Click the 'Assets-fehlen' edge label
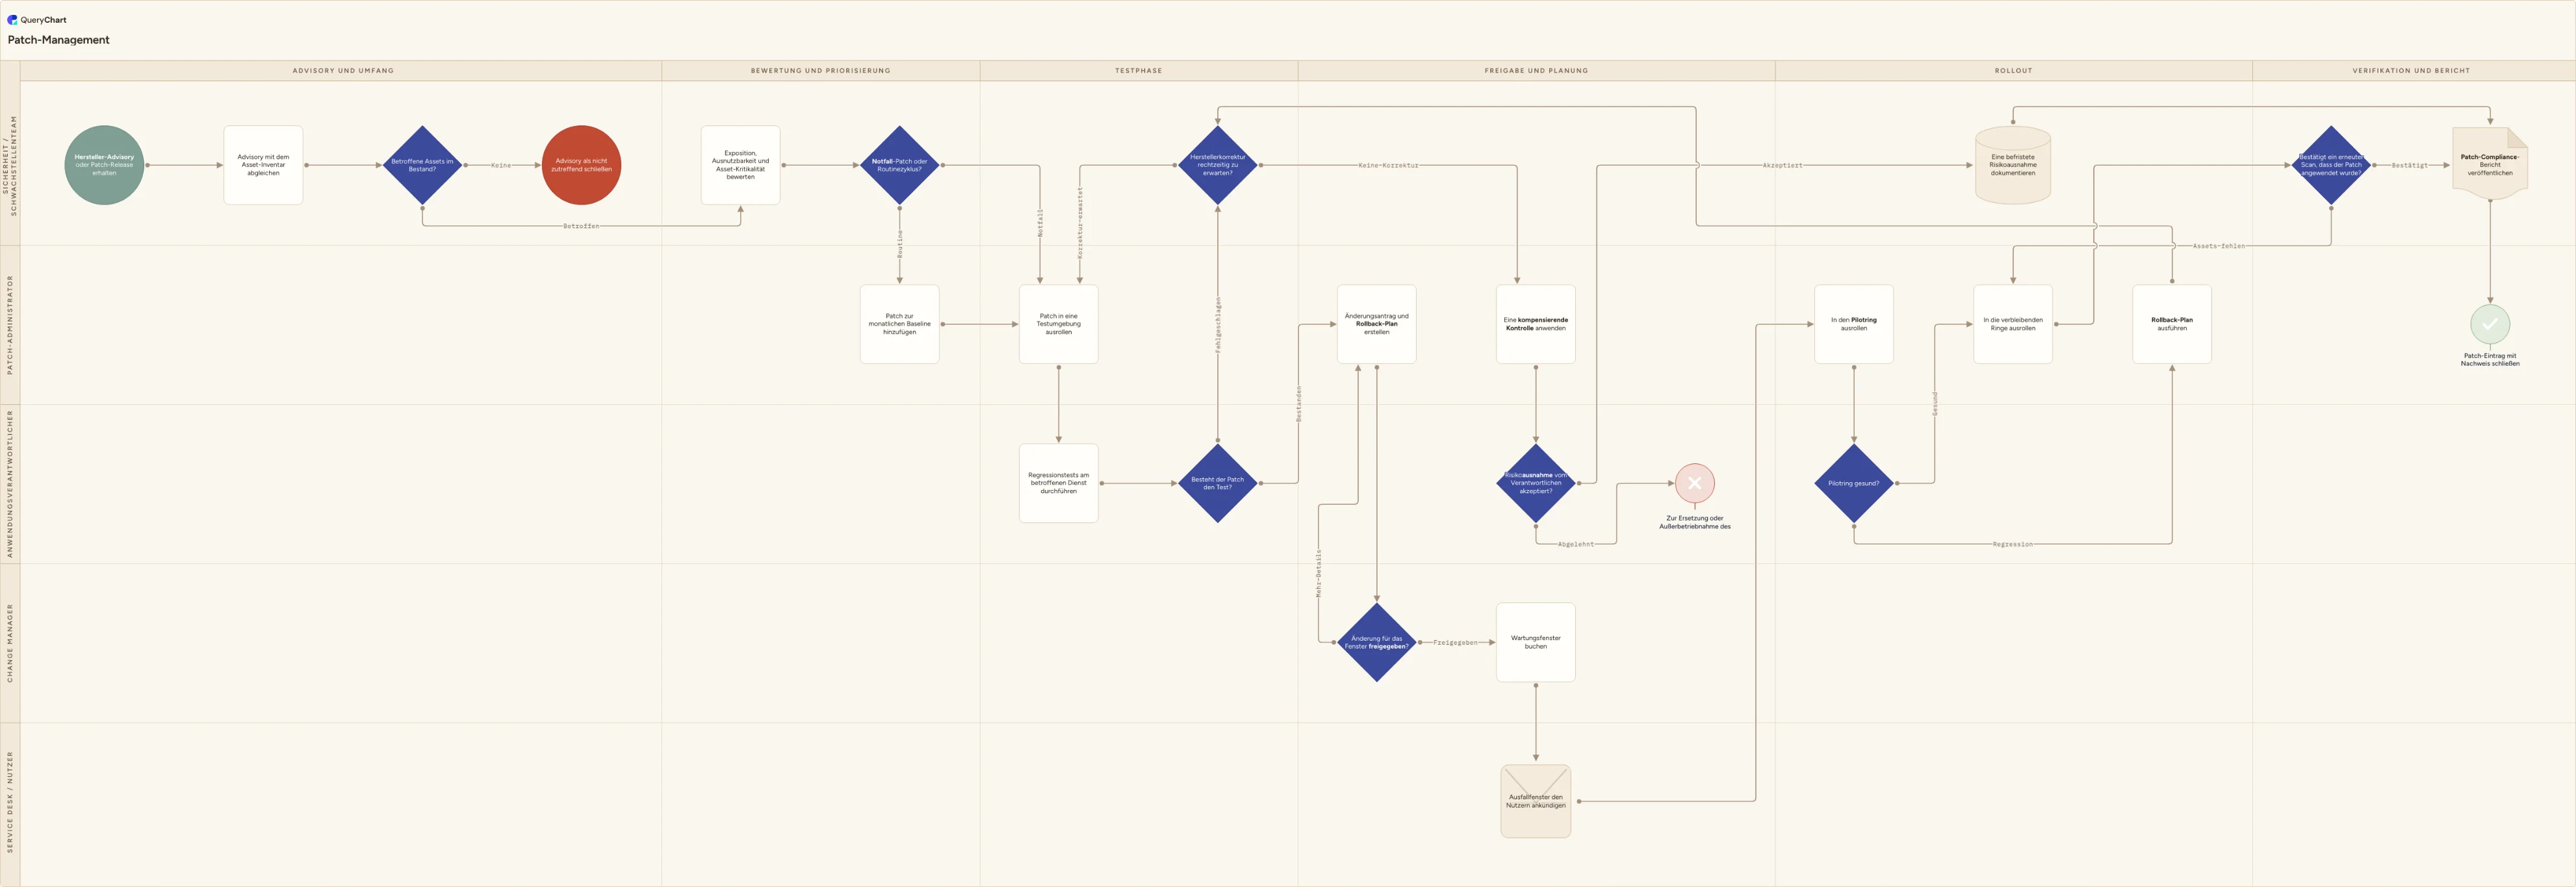 pos(2218,245)
